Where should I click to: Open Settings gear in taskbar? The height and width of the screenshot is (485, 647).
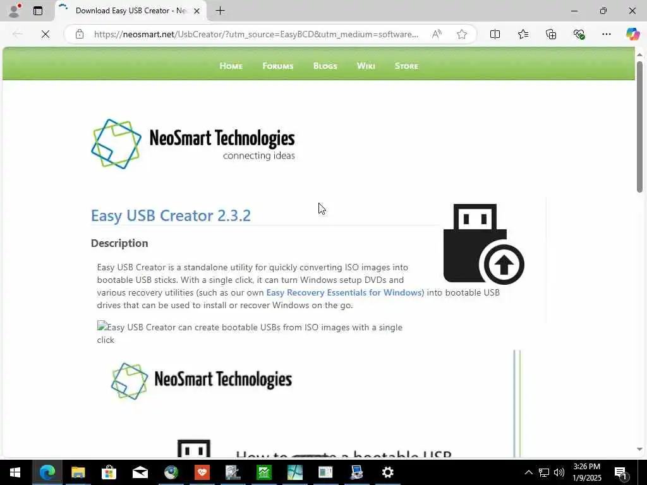[x=387, y=472]
